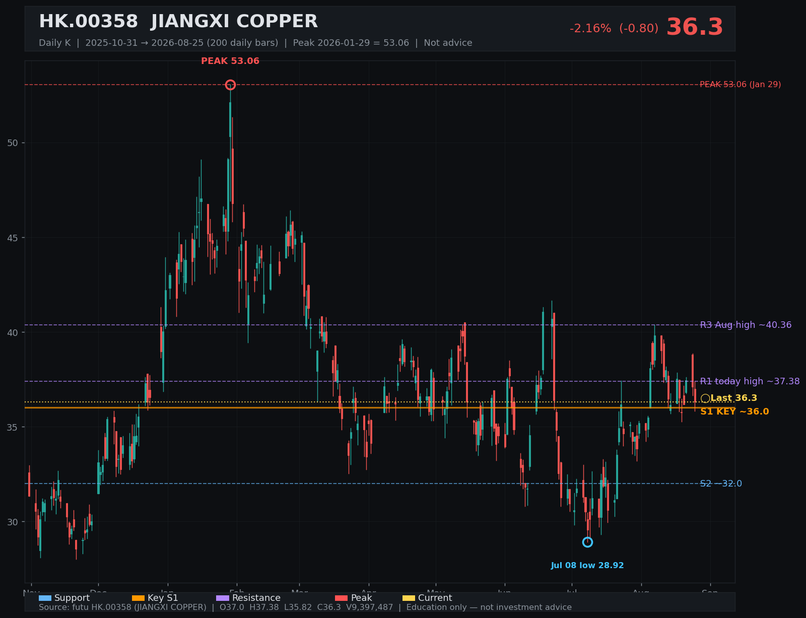The width and height of the screenshot is (806, 618).
Task: Click the 'Last 36.3' current price label
Action: [734, 398]
